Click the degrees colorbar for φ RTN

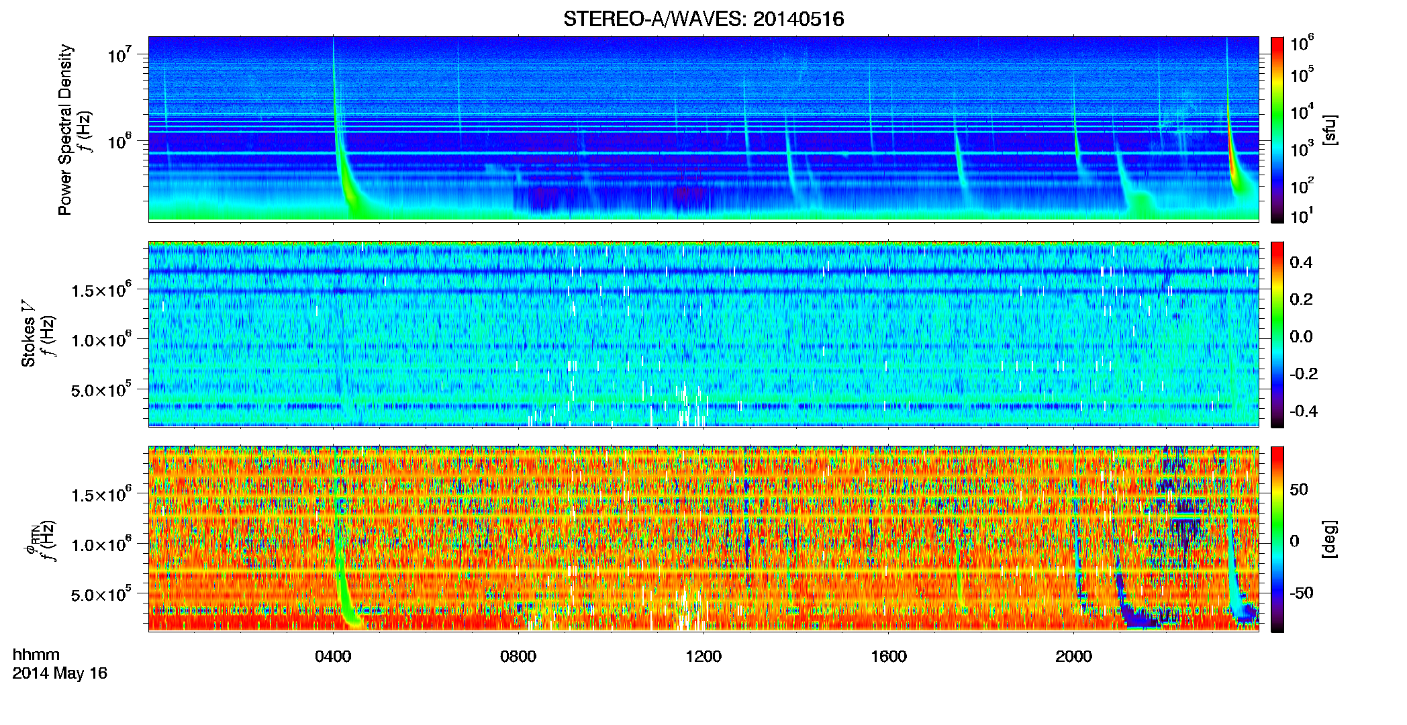[1277, 539]
